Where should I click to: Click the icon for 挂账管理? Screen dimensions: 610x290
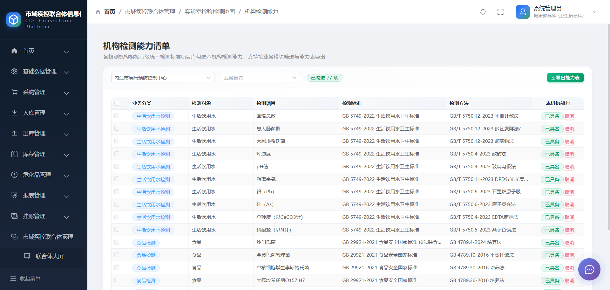coord(14,216)
